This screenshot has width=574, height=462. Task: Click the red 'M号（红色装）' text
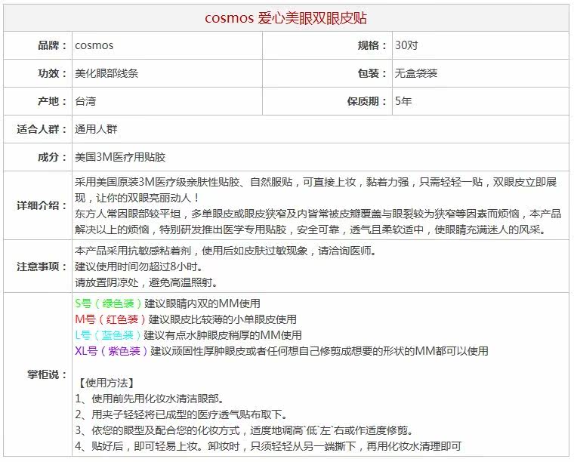pos(110,319)
